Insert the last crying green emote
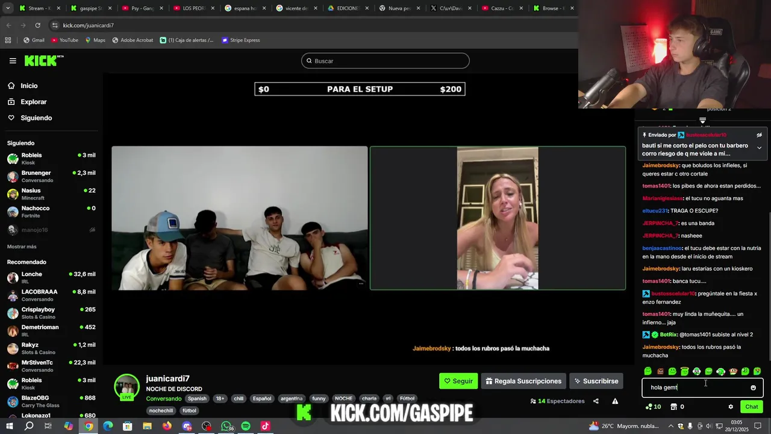This screenshot has height=434, width=771. click(x=757, y=371)
